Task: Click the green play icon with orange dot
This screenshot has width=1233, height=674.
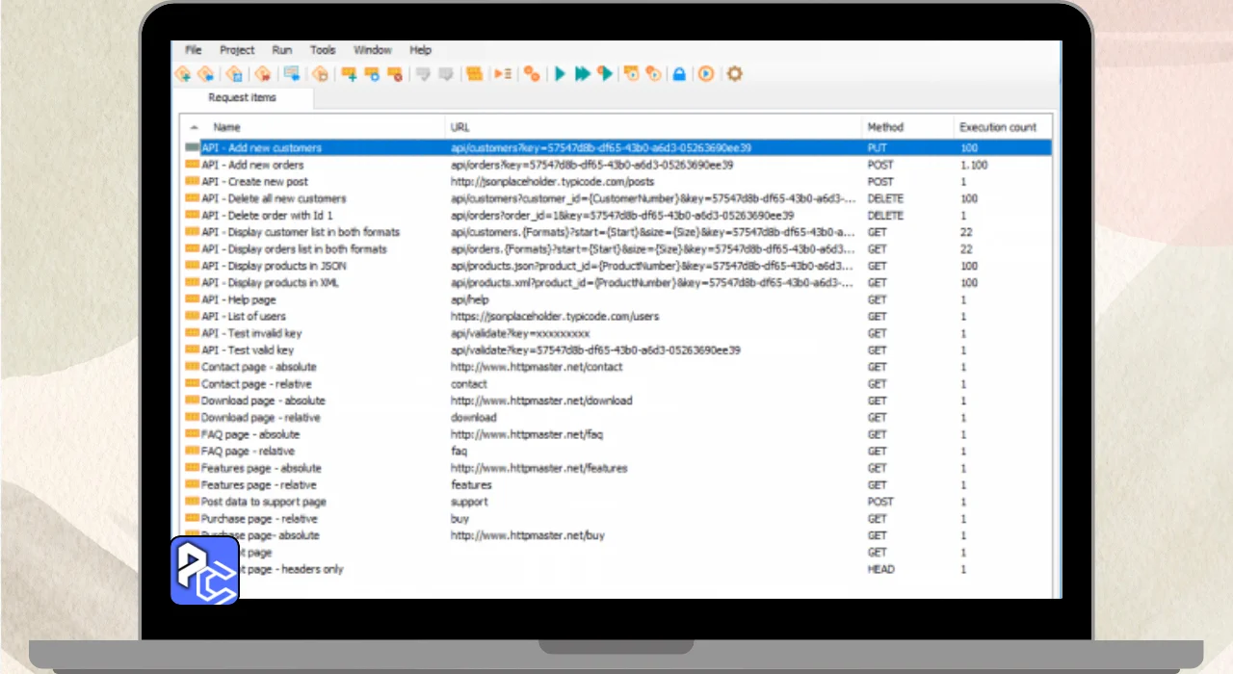Action: click(605, 74)
